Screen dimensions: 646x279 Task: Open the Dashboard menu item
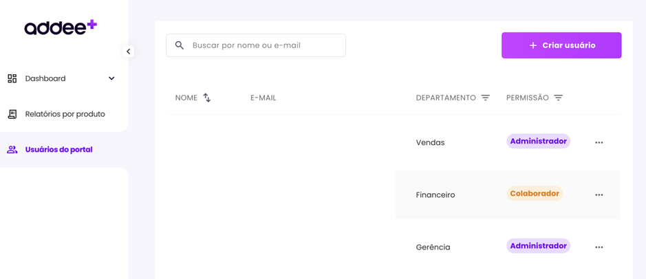pyautogui.click(x=45, y=78)
